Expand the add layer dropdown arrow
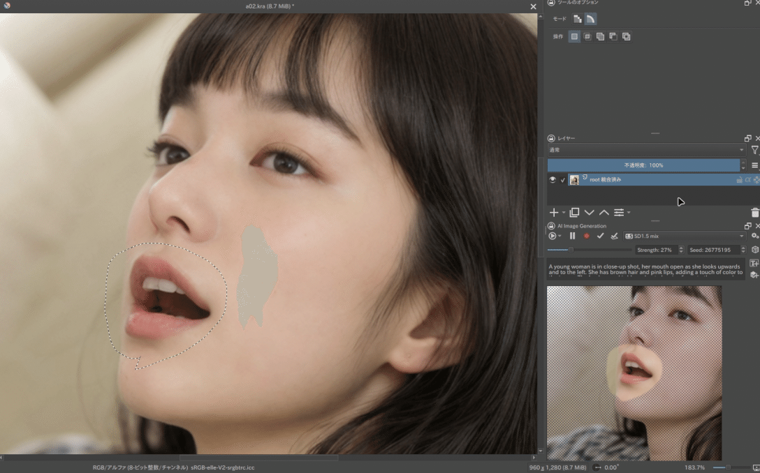760x473 pixels. click(x=563, y=212)
